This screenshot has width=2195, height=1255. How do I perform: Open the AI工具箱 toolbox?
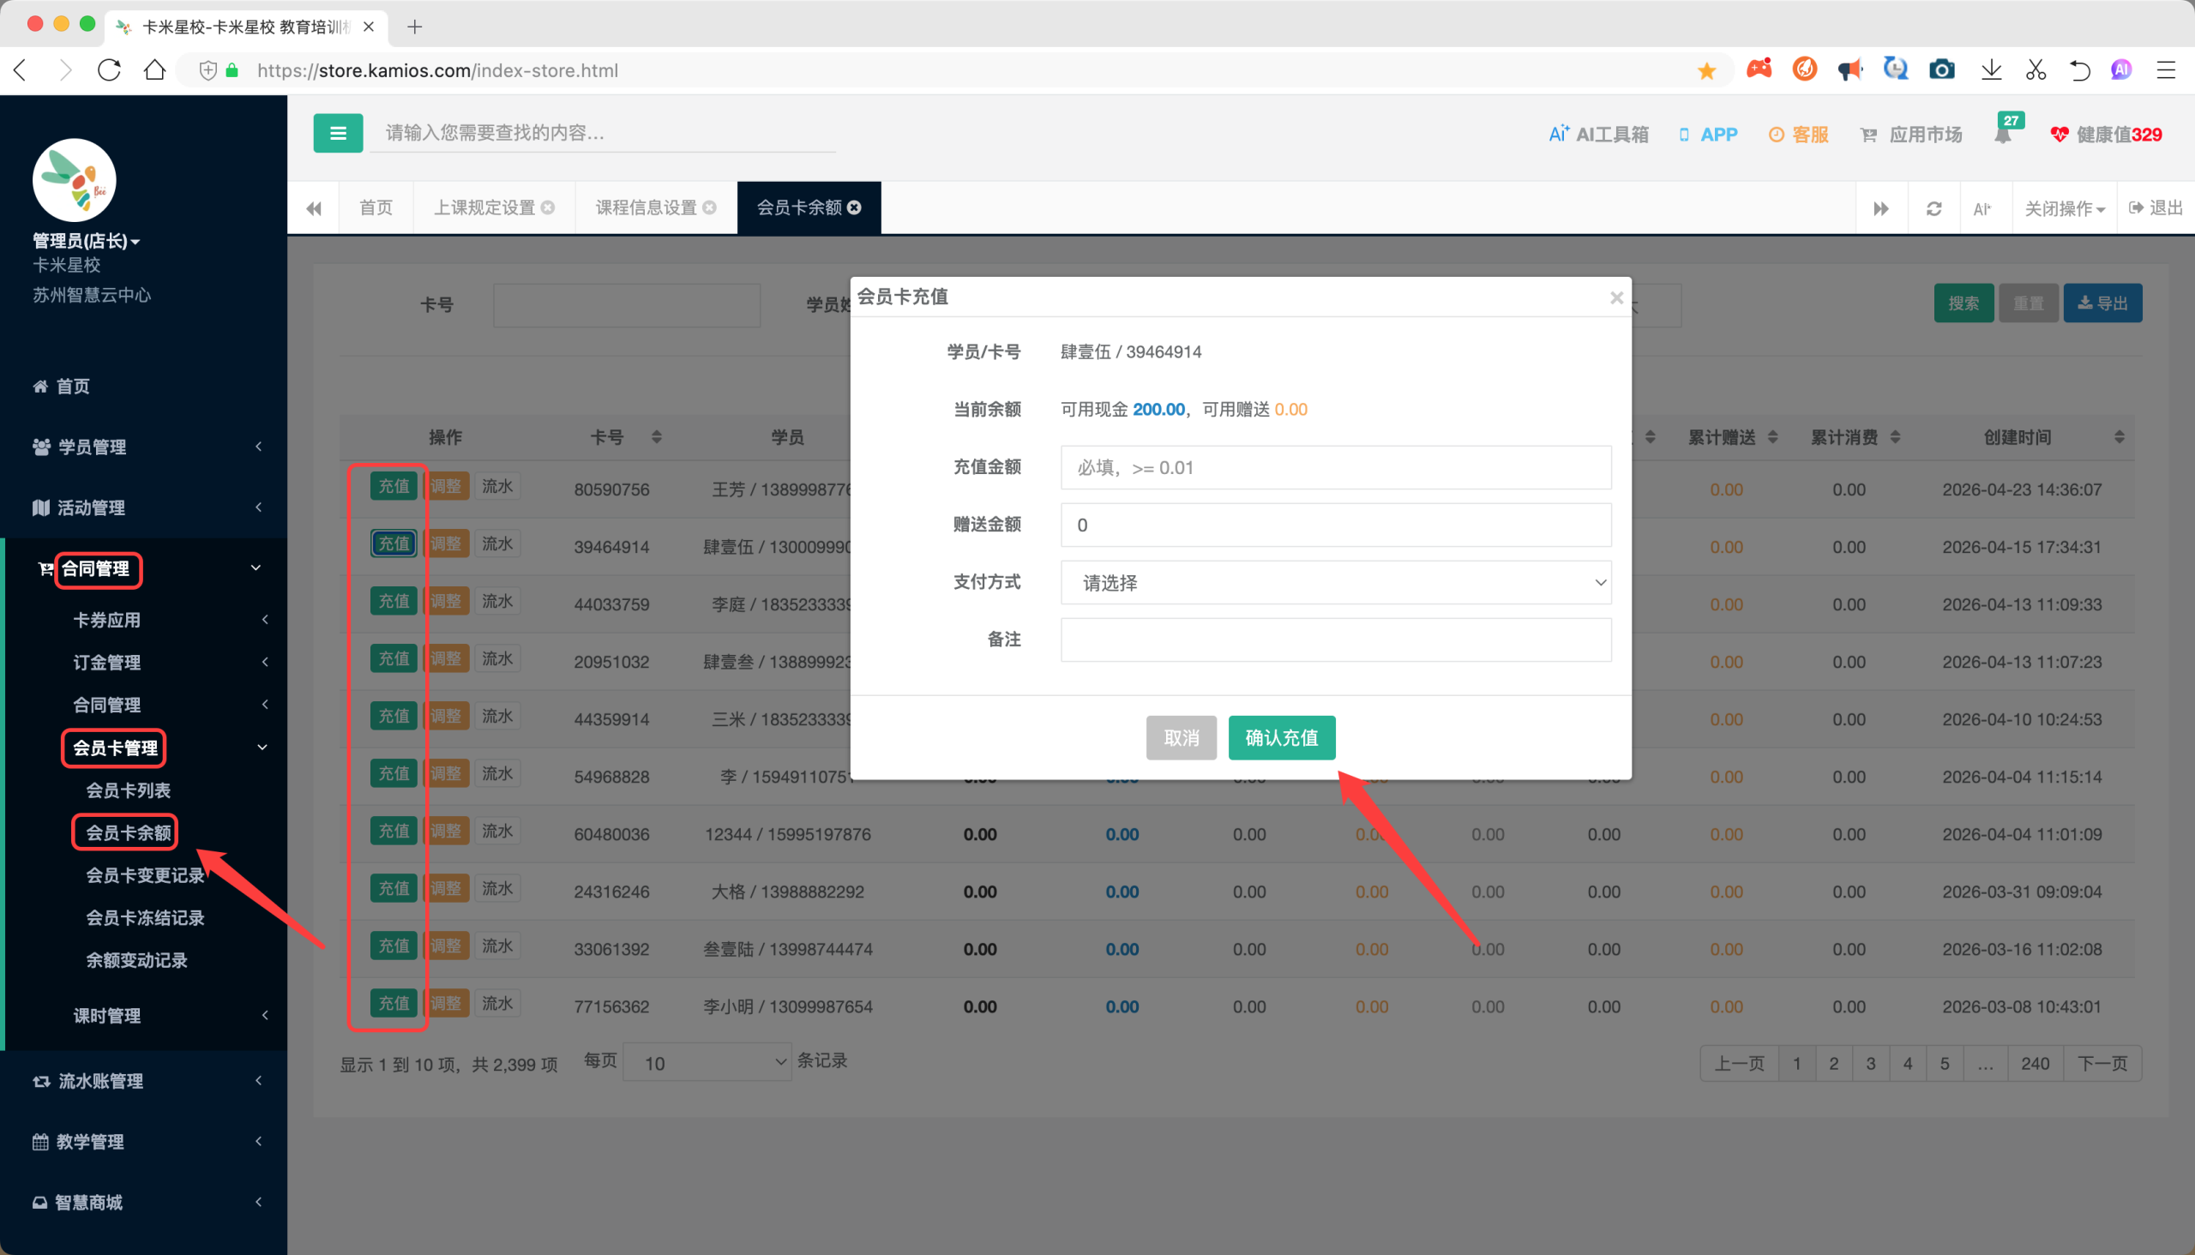coord(1598,135)
